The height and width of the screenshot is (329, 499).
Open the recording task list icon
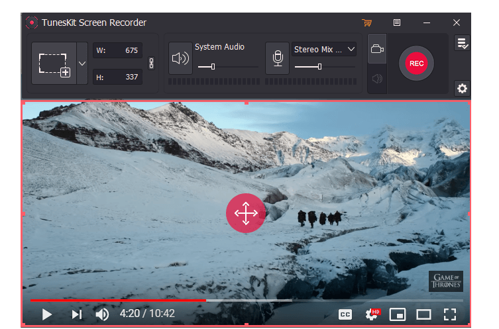(x=462, y=43)
